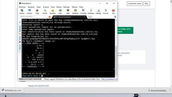Click the Tools toolbar icon
The image size is (172, 97).
point(37,11)
